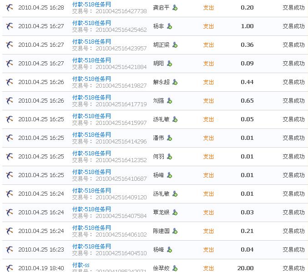Open 付款-518任务网 link above number 2010042516406102
The image size is (308, 272).
91,227
